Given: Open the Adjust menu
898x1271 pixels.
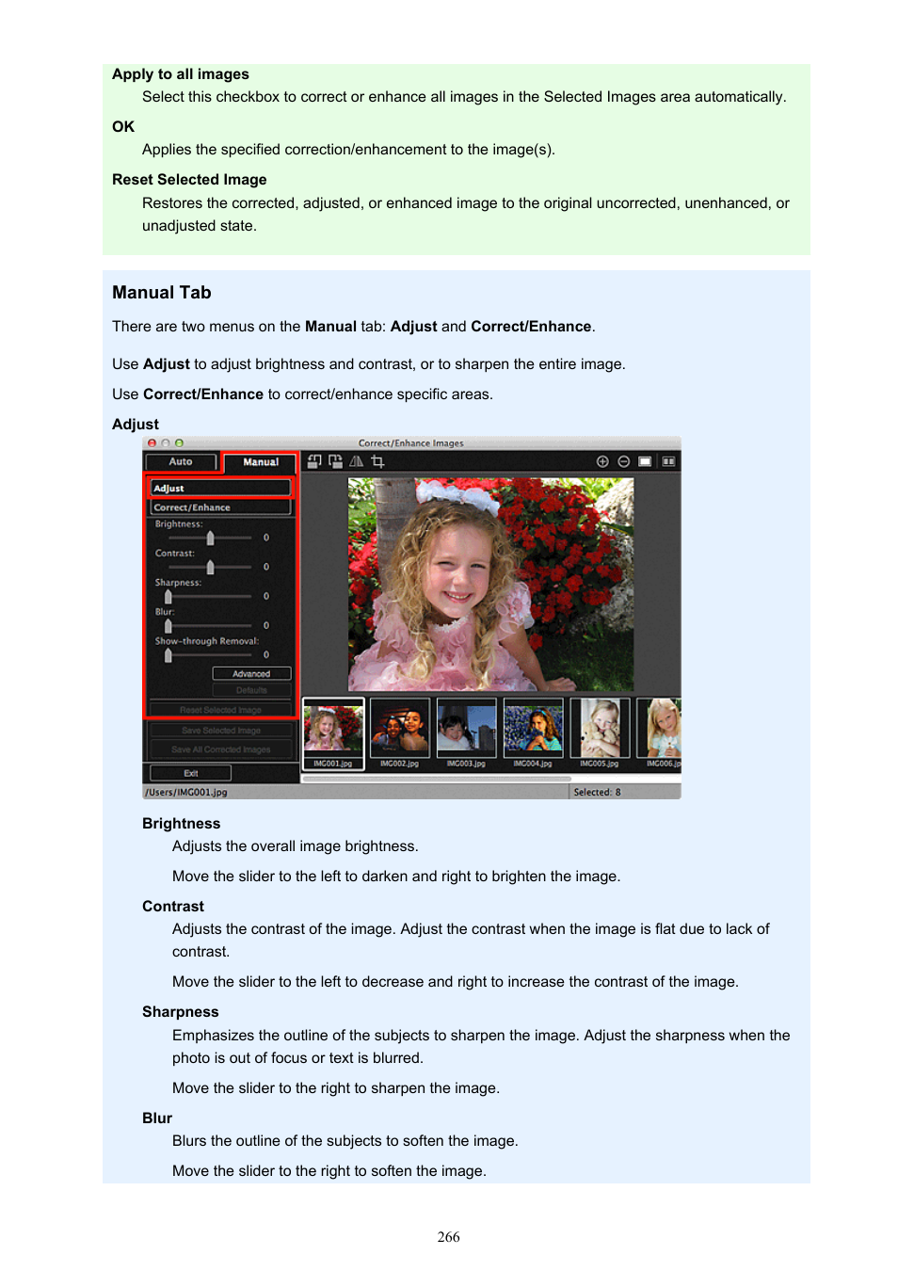Looking at the screenshot, I should 221,488.
